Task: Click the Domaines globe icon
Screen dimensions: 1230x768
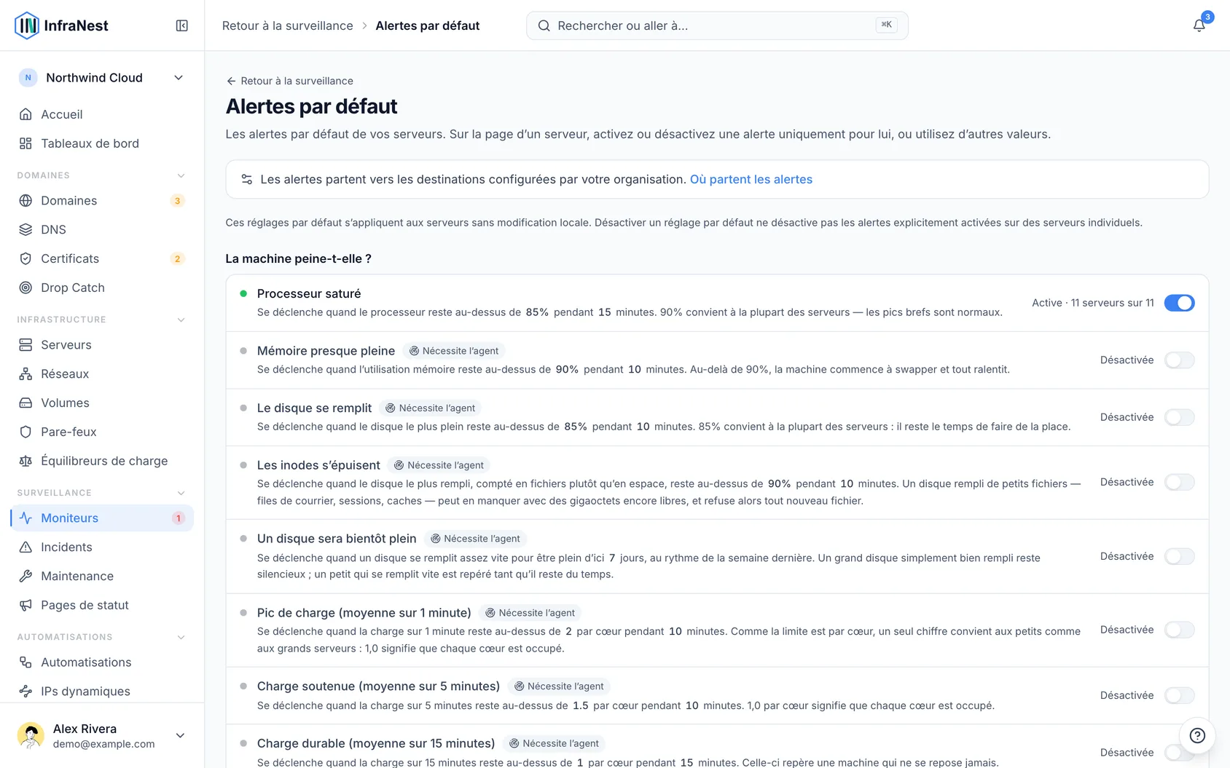Action: pos(26,200)
